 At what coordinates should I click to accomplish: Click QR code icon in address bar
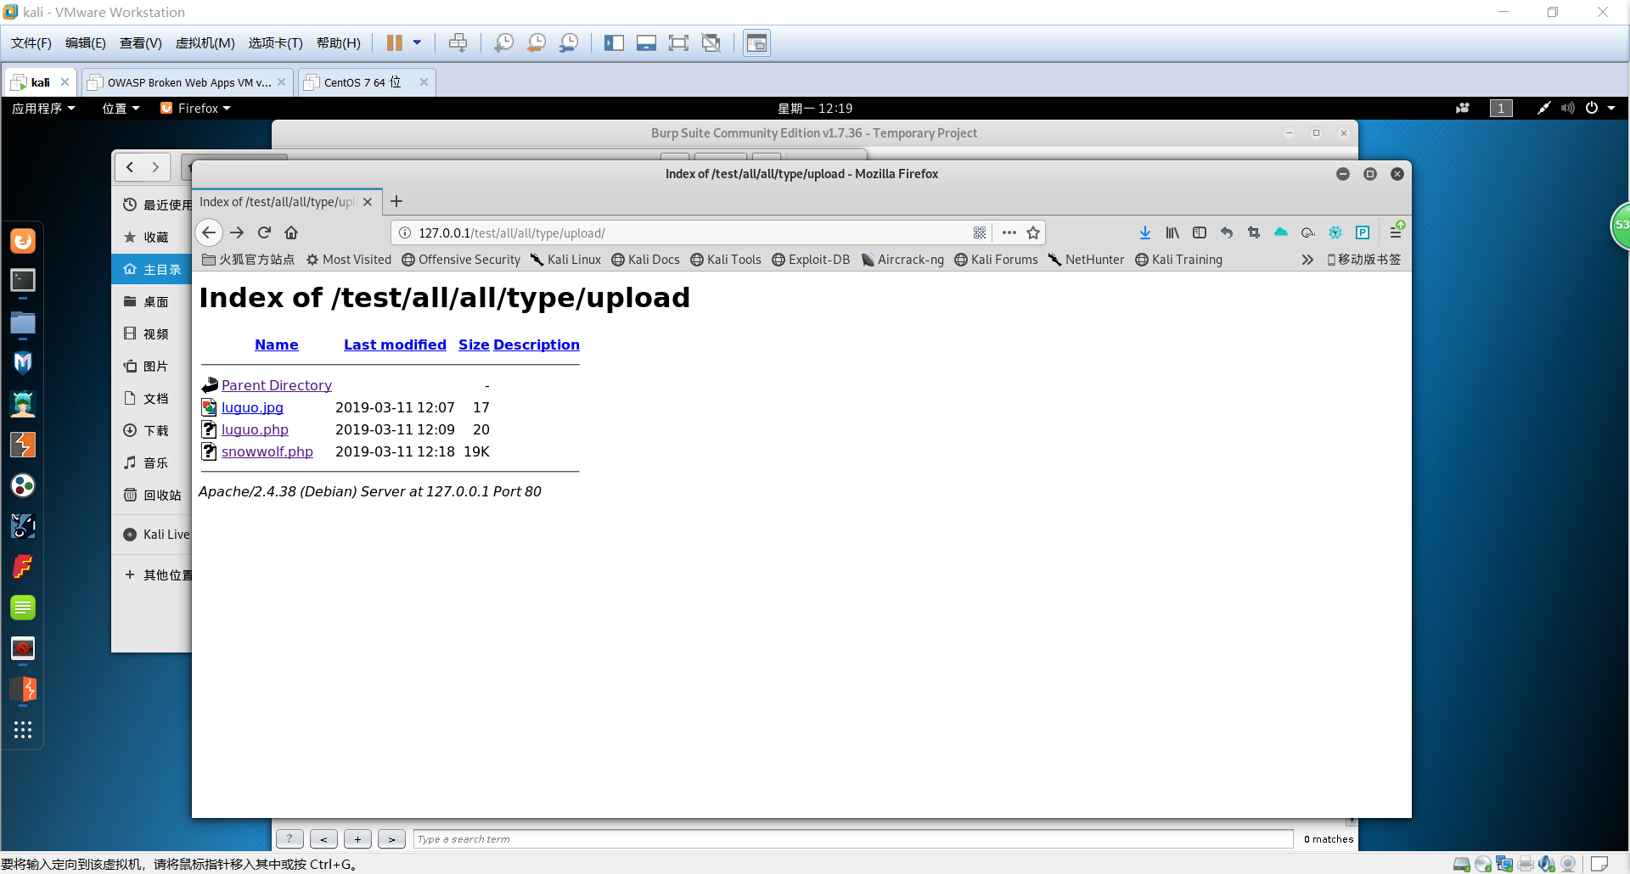(x=980, y=233)
